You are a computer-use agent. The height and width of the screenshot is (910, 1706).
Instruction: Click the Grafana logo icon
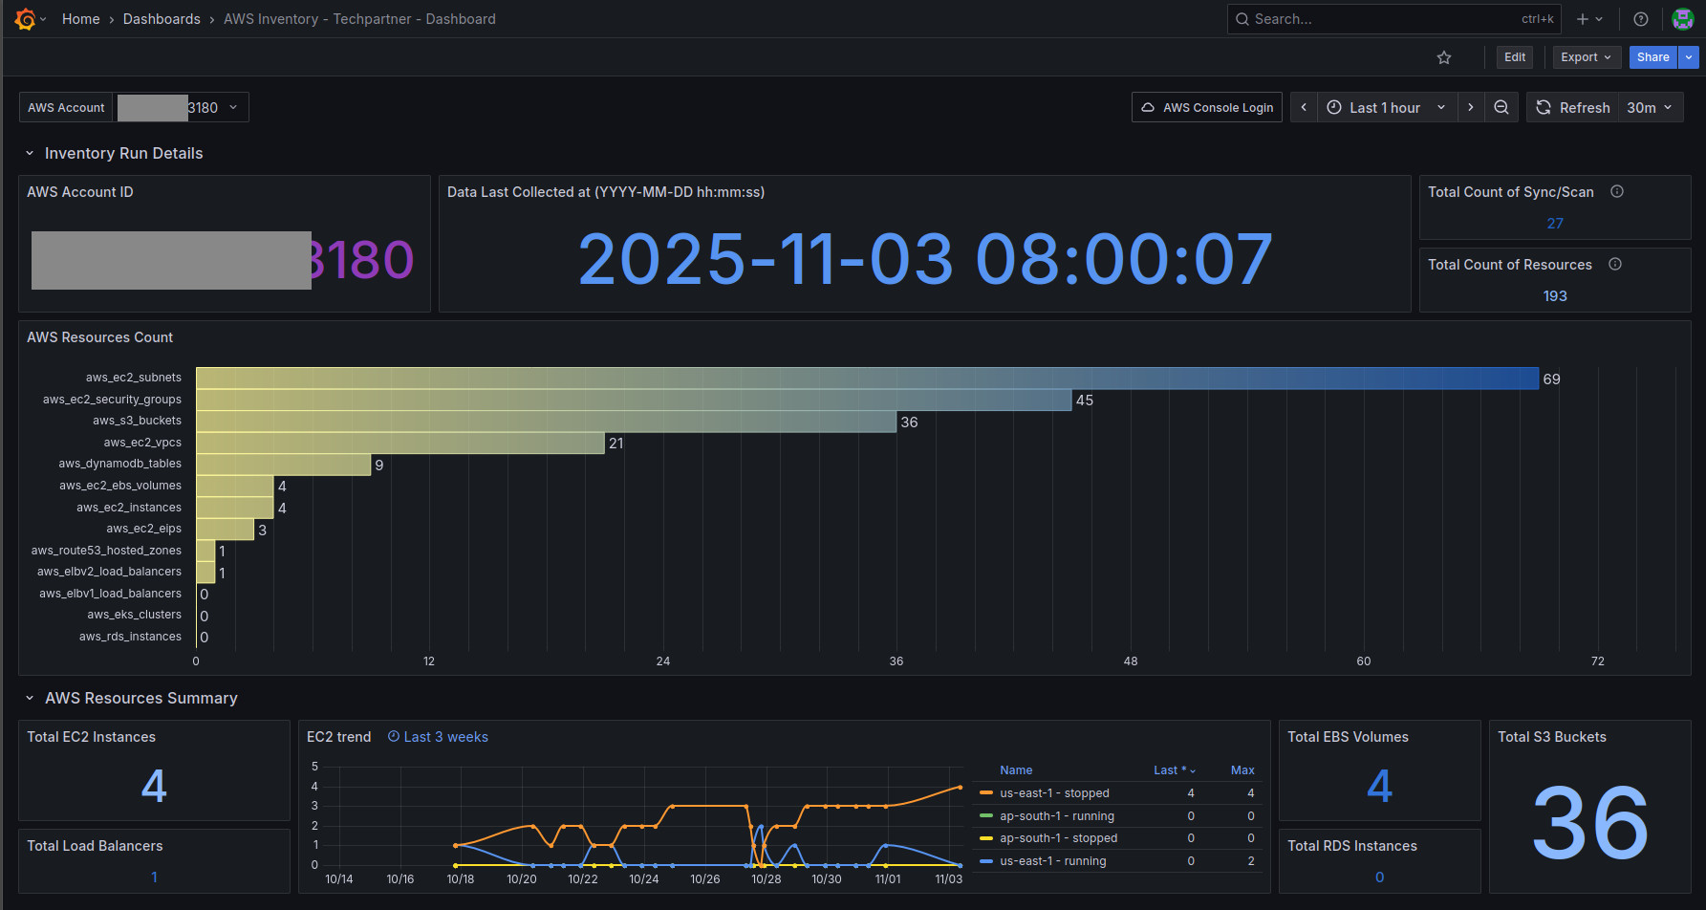[x=25, y=19]
